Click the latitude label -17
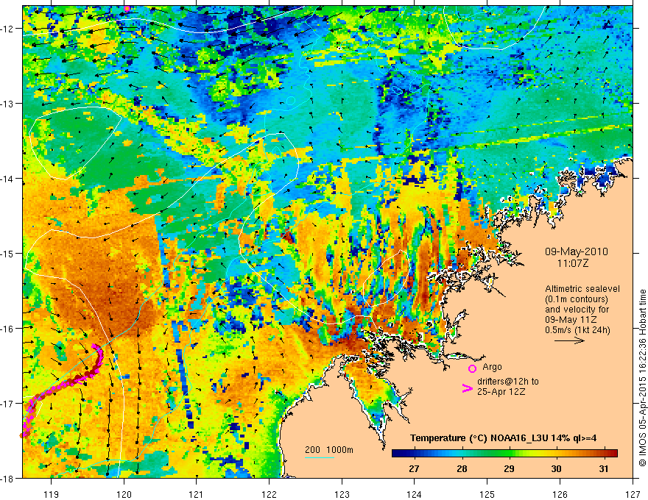The height and width of the screenshot is (500, 648). (7, 403)
